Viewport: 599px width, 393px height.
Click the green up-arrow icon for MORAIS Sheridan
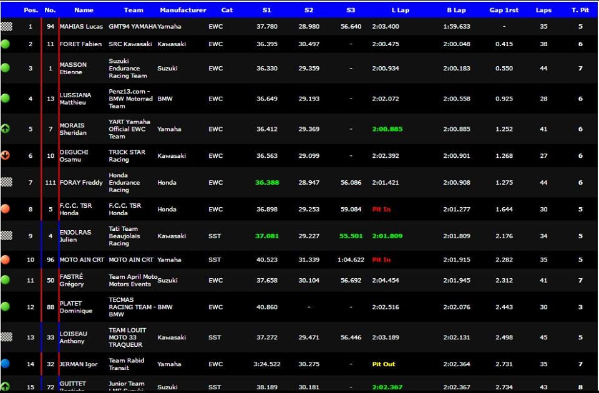[6, 129]
